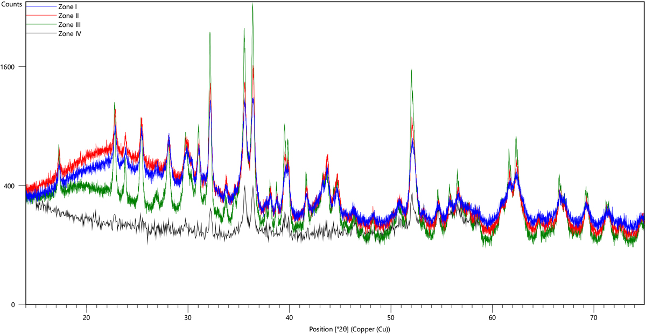Click the Position [°2θ] x-axis title

(349, 329)
